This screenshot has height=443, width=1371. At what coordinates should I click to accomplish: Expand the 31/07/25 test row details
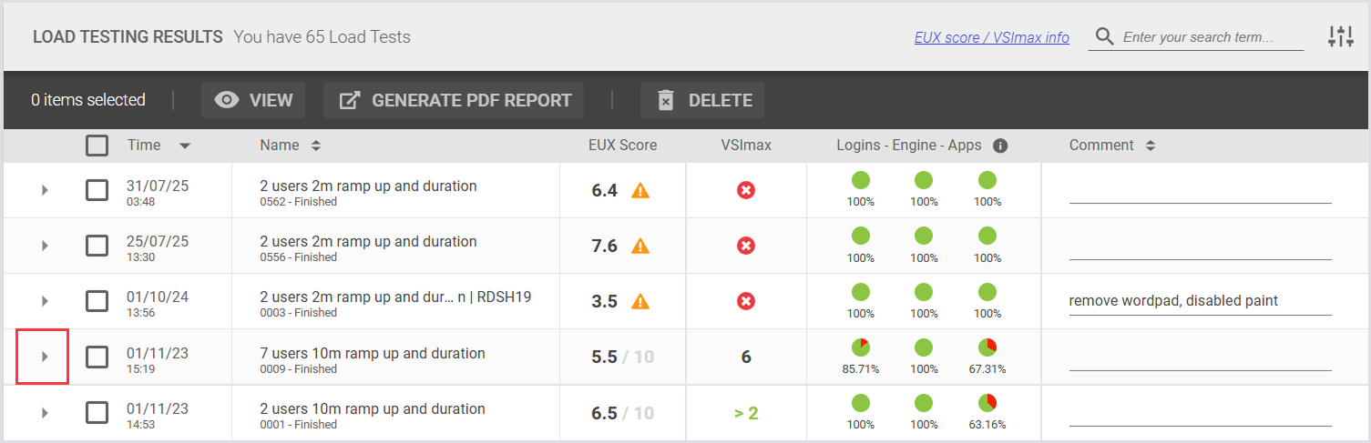click(x=45, y=190)
